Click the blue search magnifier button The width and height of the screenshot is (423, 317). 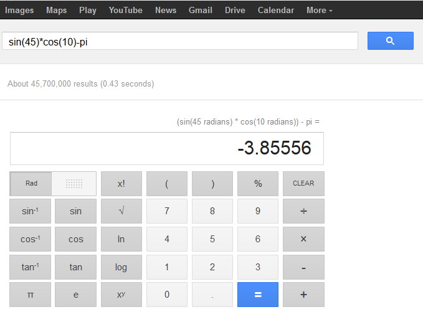(391, 40)
